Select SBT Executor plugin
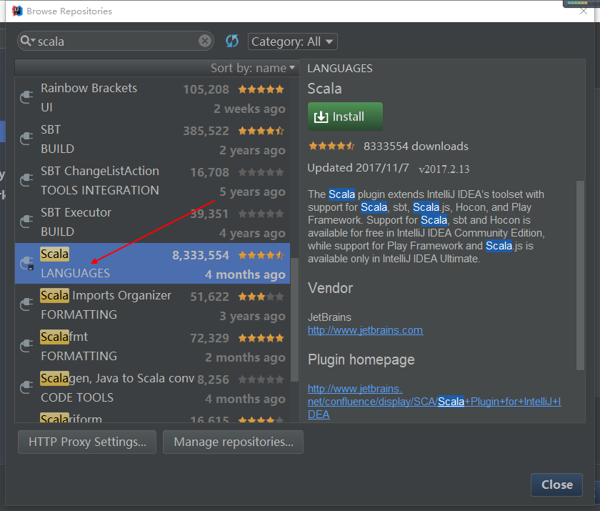 click(152, 222)
